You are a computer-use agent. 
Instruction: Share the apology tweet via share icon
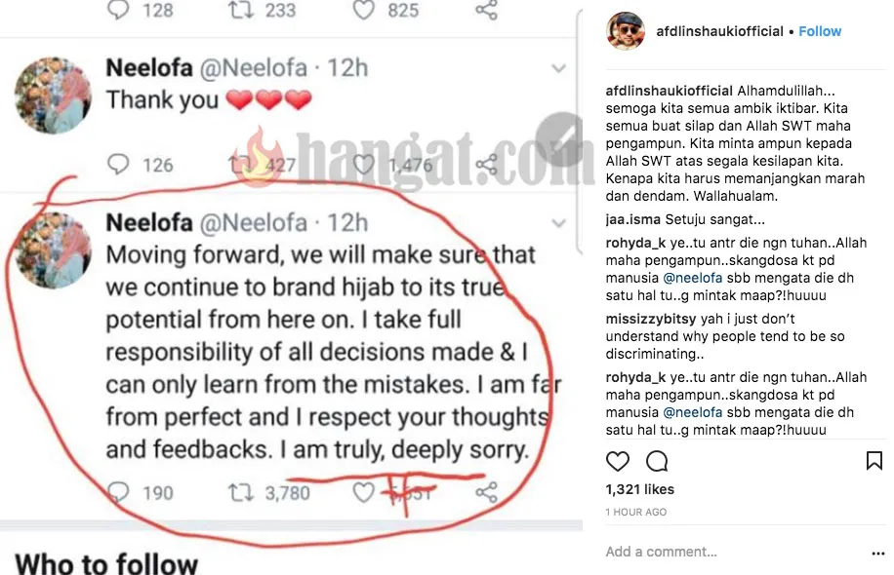[486, 492]
